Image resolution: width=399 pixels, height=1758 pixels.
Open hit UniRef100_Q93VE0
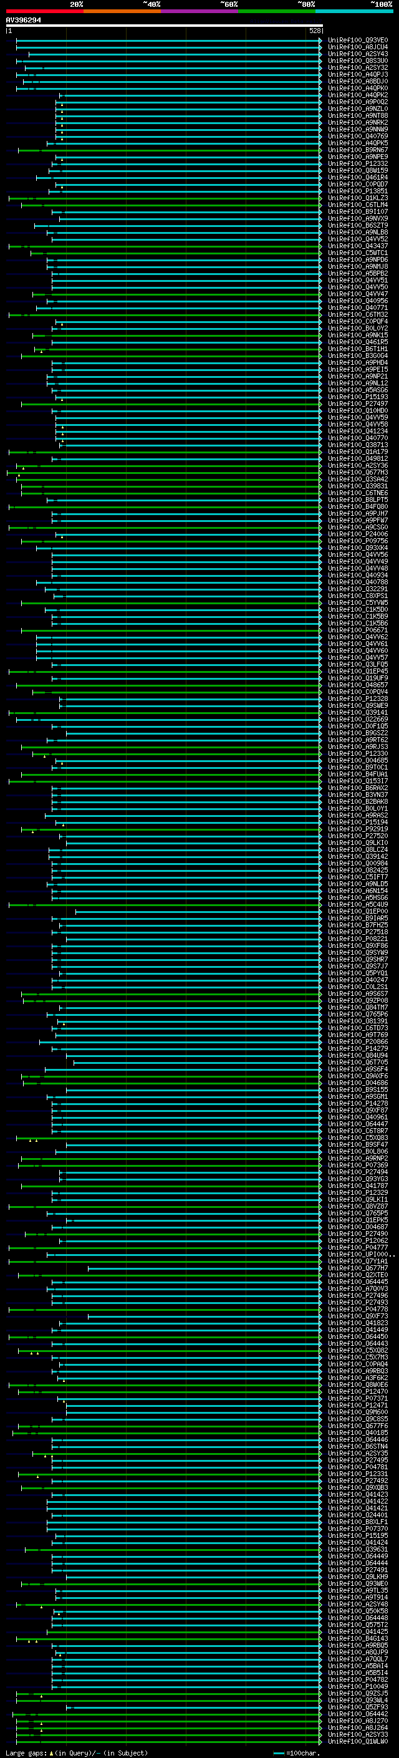358,41
